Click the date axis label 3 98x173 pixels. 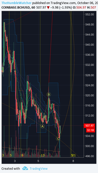[x=15, y=161]
